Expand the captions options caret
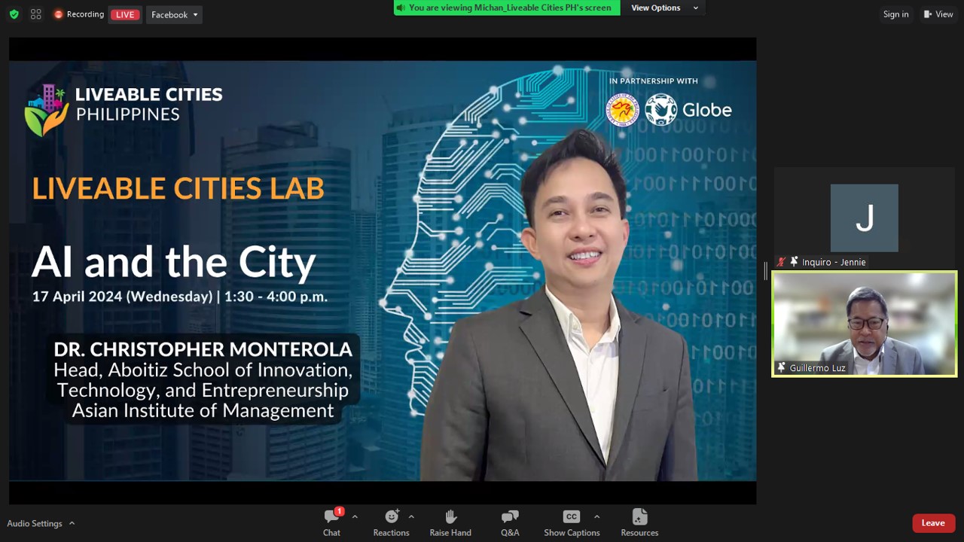964x542 pixels. (x=596, y=516)
